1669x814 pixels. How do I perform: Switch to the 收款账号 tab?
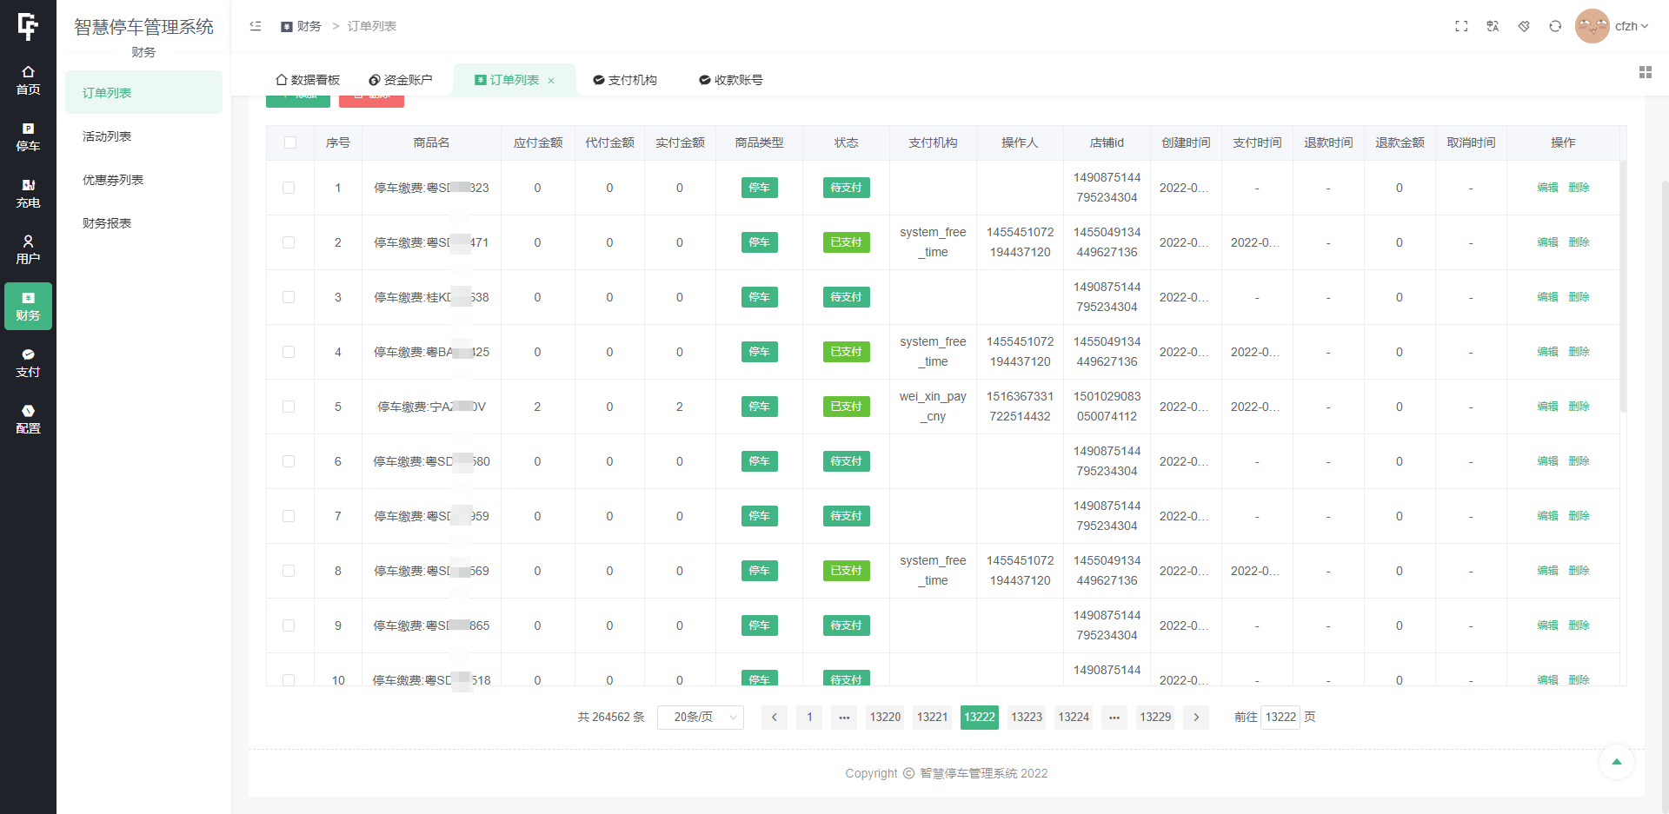(731, 80)
